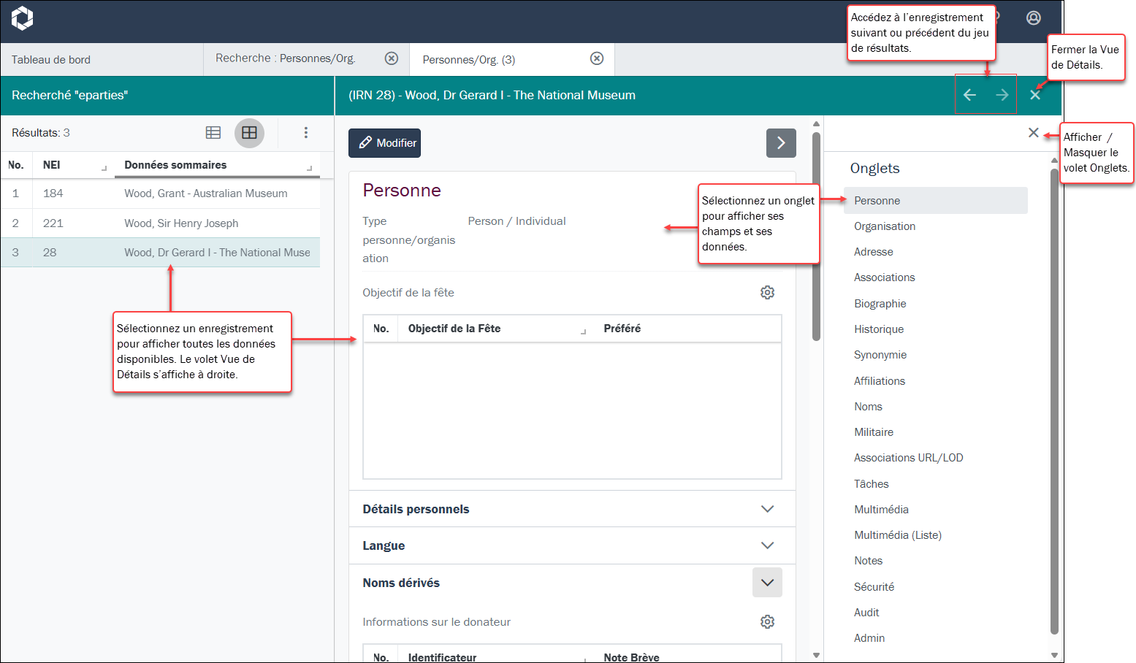Hide the Onglets tabs pane
The image size is (1136, 663).
coord(1033,133)
